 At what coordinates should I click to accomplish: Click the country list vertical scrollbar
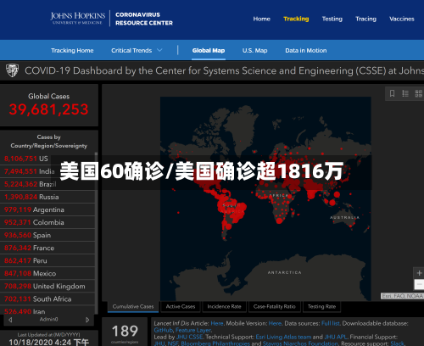pyautogui.click(x=96, y=233)
